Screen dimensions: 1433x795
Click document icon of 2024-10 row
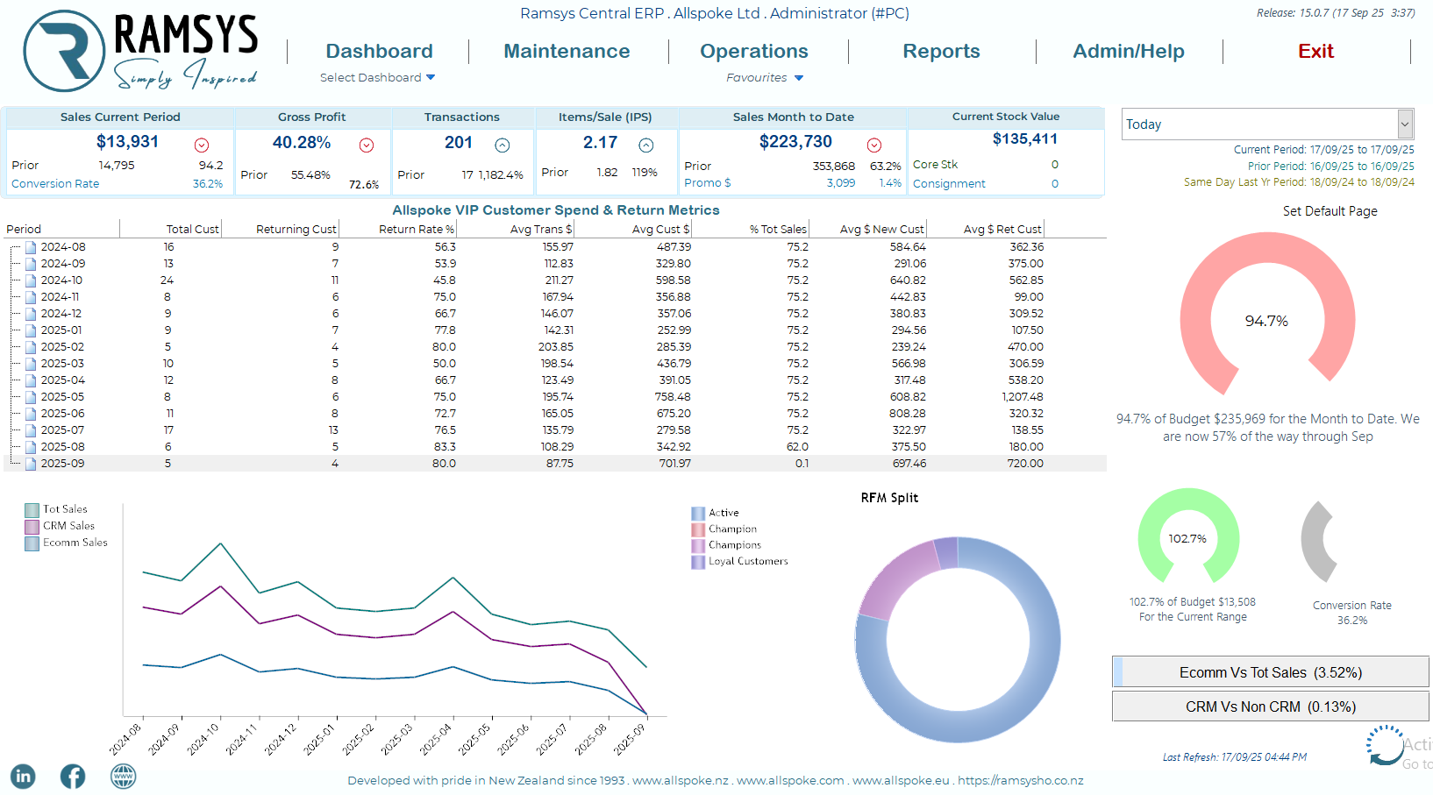coord(31,280)
